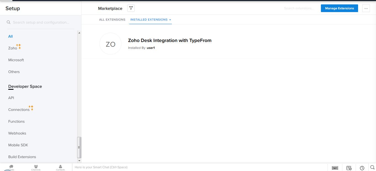
Task: Open Zoho Desk Integration with TypeFrom
Action: pos(170,40)
